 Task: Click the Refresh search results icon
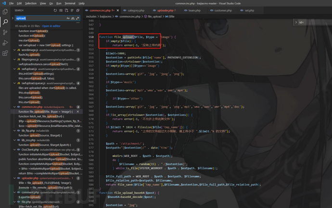tap(55, 11)
